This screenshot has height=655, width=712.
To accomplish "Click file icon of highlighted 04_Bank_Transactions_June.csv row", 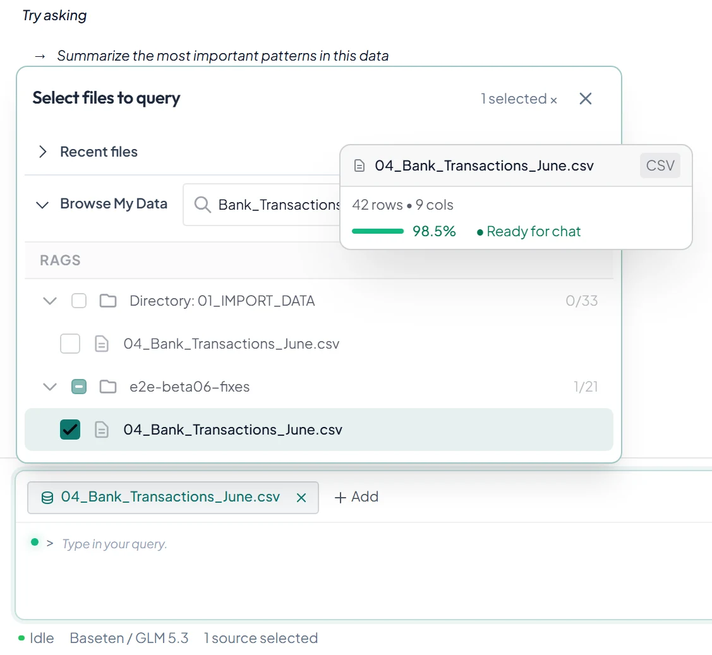I will (x=102, y=430).
